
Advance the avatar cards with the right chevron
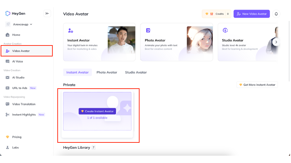(x=276, y=42)
